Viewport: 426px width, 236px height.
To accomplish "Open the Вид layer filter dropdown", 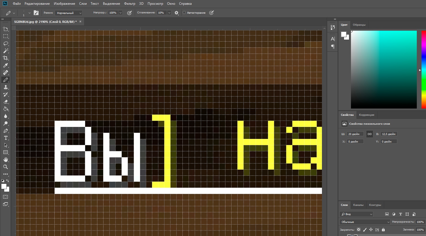I will point(356,214).
